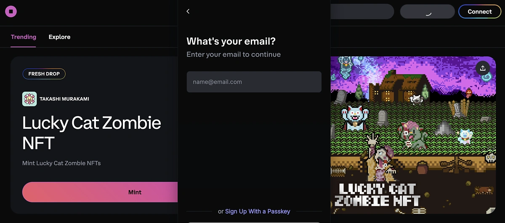Open the Lucky Cat Zombie pixel artwork
Image resolution: width=505 pixels, height=223 pixels.
pyautogui.click(x=413, y=135)
